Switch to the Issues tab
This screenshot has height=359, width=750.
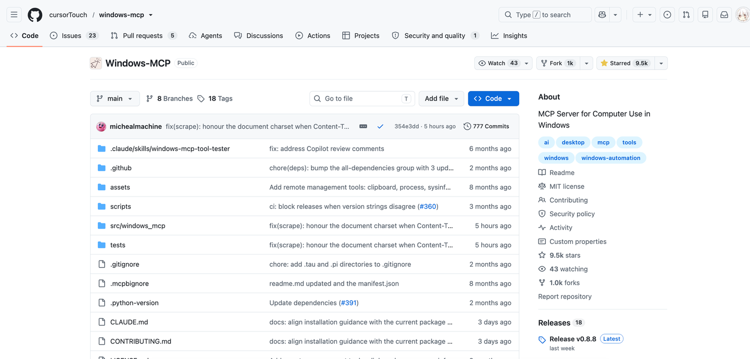(x=74, y=35)
